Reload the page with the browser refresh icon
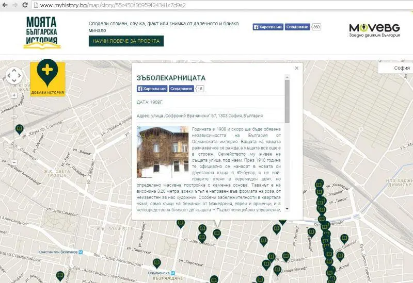 (x=26, y=5)
